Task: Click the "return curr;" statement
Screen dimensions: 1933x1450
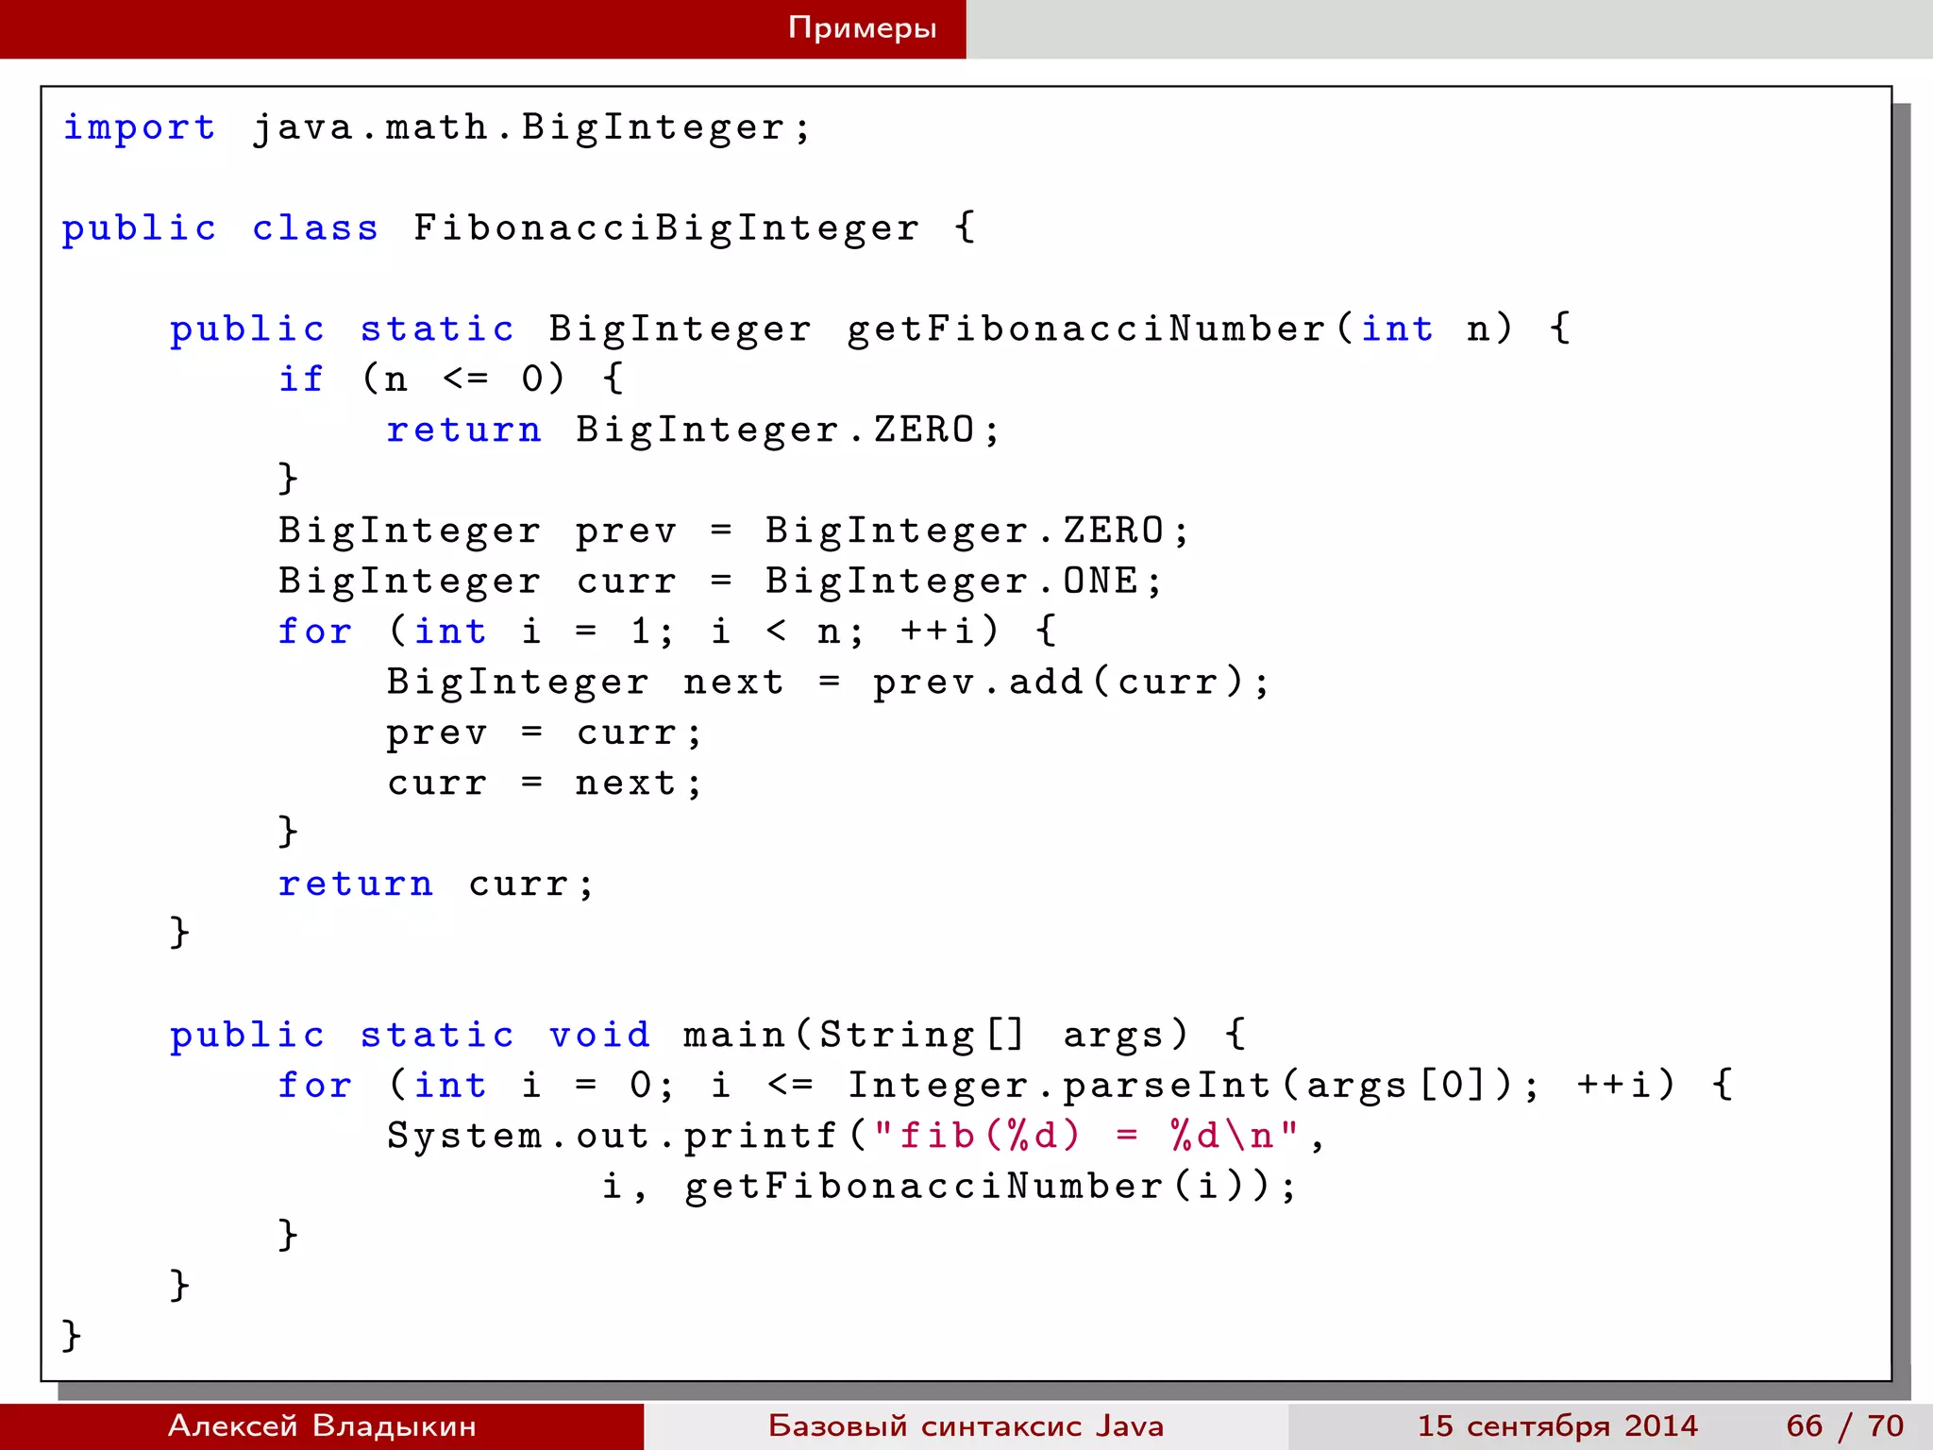Action: point(436,884)
